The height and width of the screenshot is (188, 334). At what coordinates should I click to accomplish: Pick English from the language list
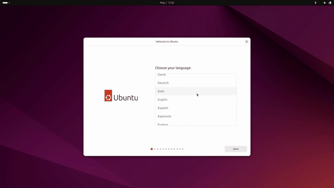[195, 99]
